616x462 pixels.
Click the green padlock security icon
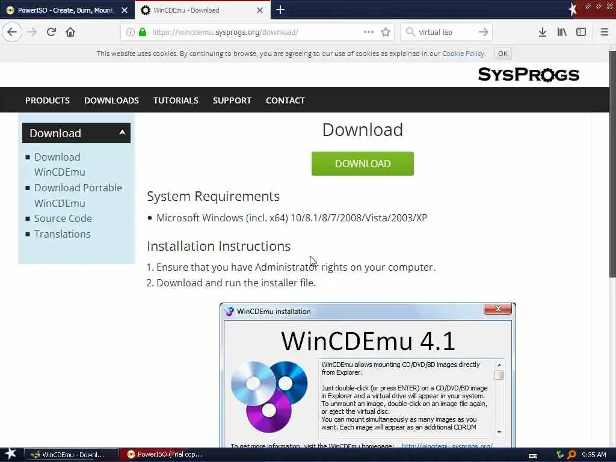(x=143, y=32)
